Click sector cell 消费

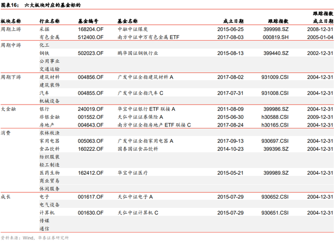pos(6,133)
